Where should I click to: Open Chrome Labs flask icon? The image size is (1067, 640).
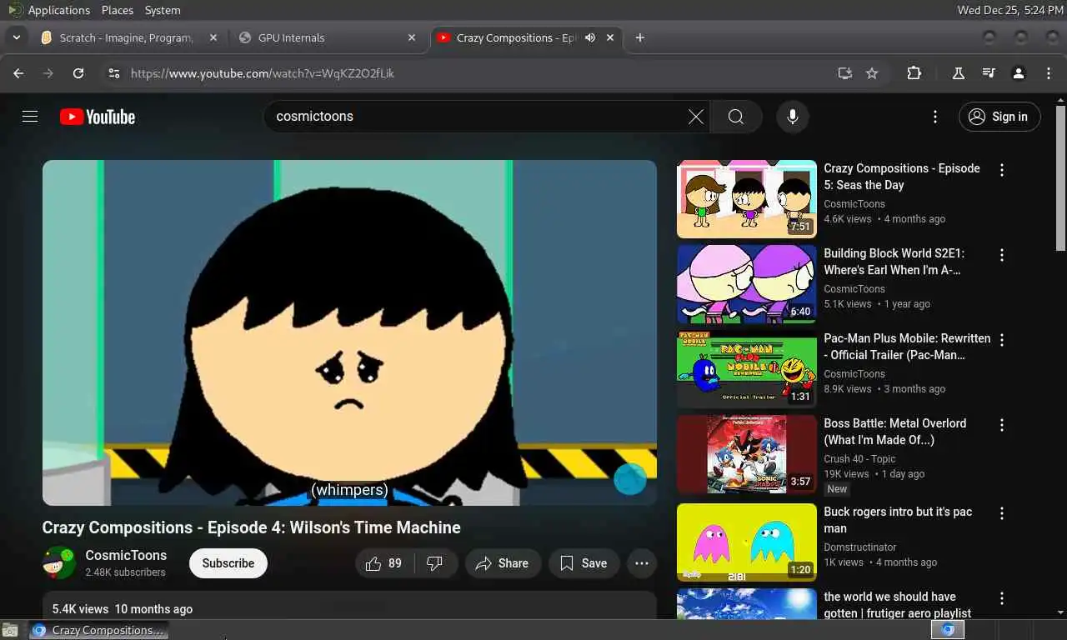tap(959, 73)
